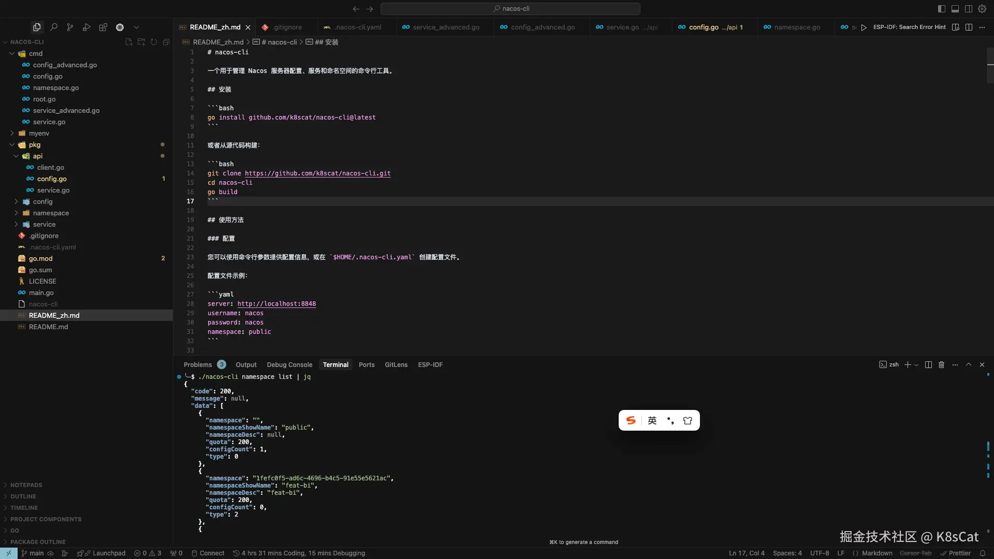Image resolution: width=994 pixels, height=559 pixels.
Task: Open the Search view in the activity bar
Action: (x=54, y=27)
